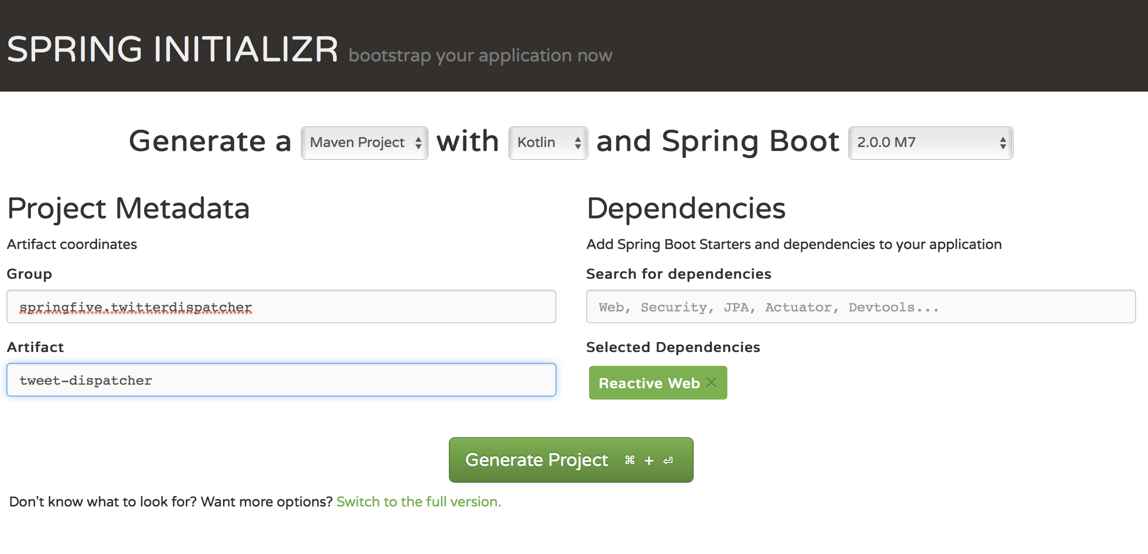Click the Group field label

29,274
